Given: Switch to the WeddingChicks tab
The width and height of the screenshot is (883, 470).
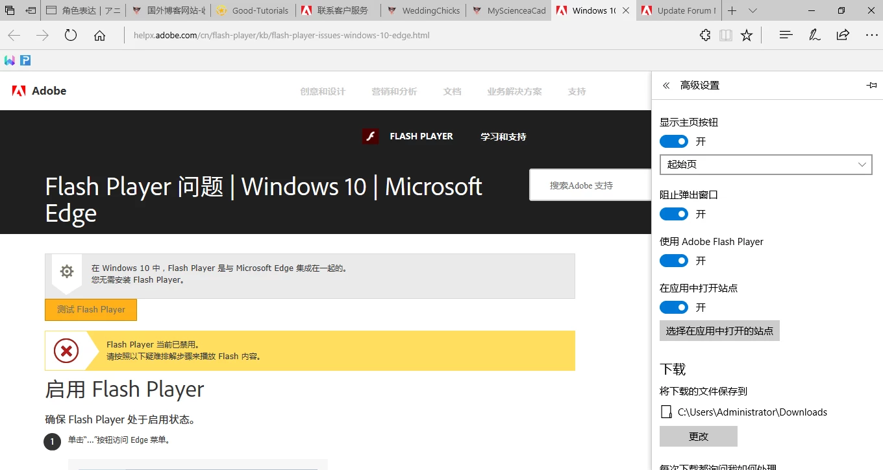Looking at the screenshot, I should coord(423,10).
